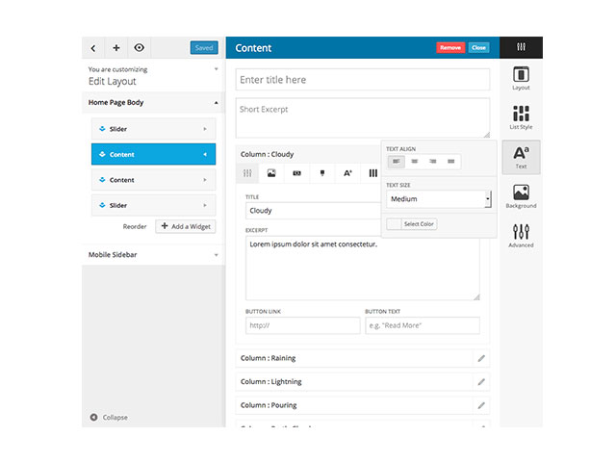616x462 pixels.
Task: Click the image icon in column toolbar
Action: point(272,173)
